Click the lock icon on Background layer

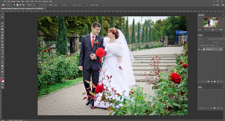[221, 49]
